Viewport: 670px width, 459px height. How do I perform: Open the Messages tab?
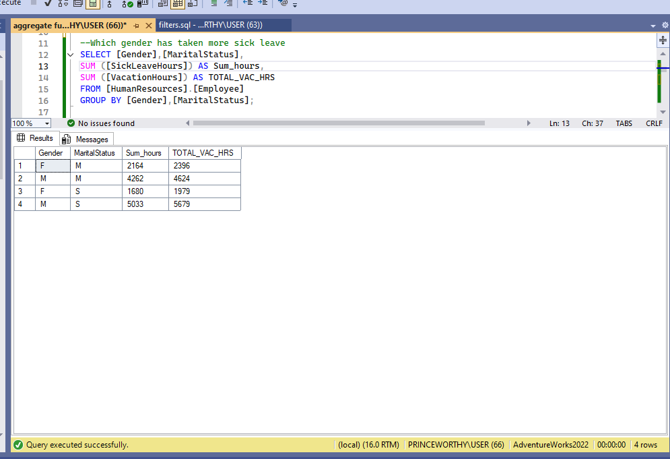[86, 140]
